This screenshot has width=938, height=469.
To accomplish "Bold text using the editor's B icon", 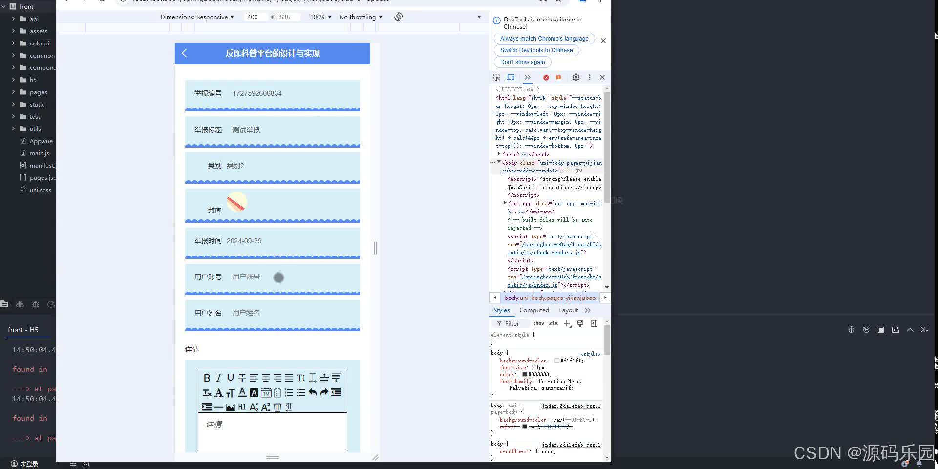I will tap(207, 378).
